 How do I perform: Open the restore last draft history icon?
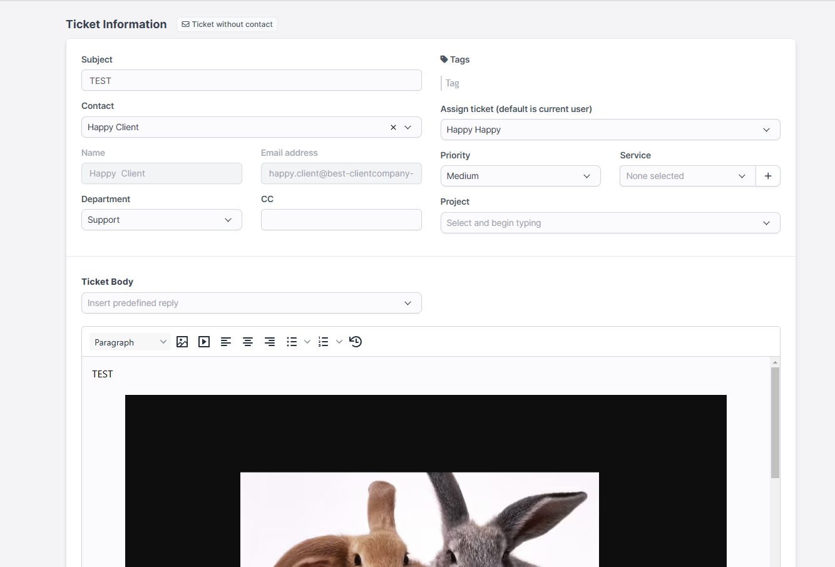(x=356, y=342)
